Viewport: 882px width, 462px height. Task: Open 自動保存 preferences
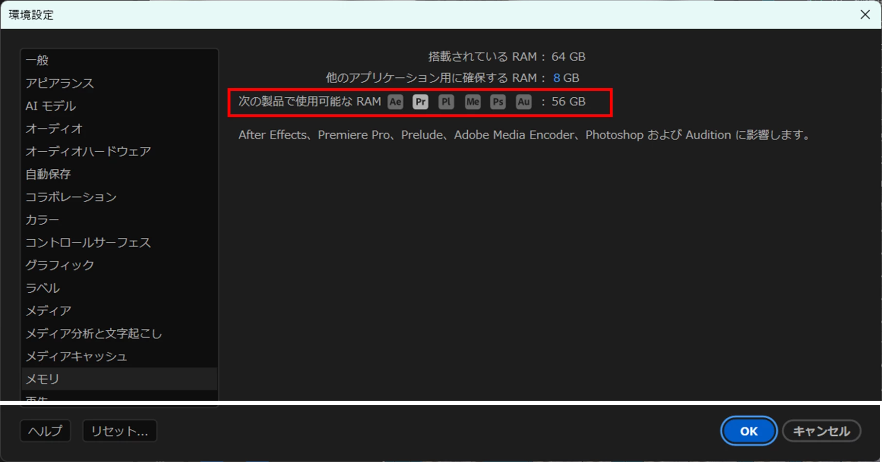pos(119,174)
